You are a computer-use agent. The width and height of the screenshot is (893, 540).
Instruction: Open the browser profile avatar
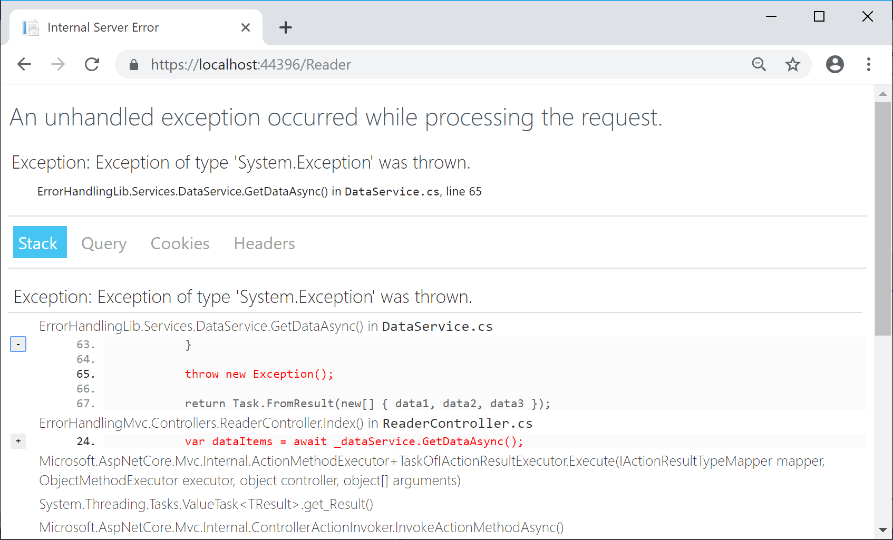834,64
